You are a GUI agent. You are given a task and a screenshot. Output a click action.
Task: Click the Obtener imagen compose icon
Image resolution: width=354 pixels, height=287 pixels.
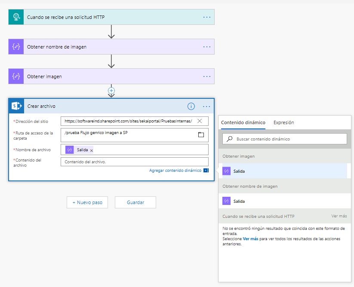tap(16, 76)
